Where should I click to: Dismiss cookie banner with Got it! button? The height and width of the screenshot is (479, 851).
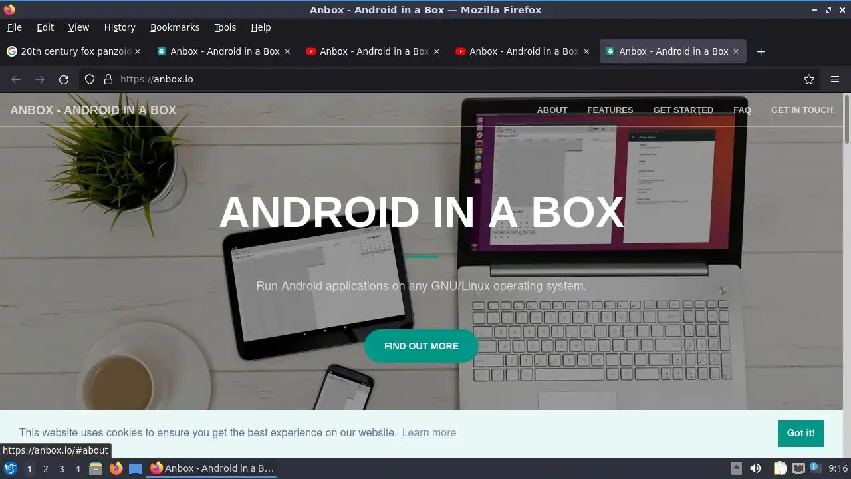point(800,433)
